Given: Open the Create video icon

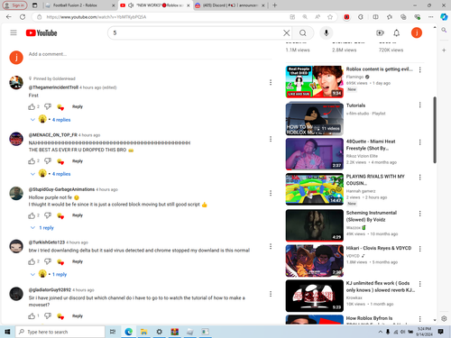Looking at the screenshot, I should click(x=380, y=32).
